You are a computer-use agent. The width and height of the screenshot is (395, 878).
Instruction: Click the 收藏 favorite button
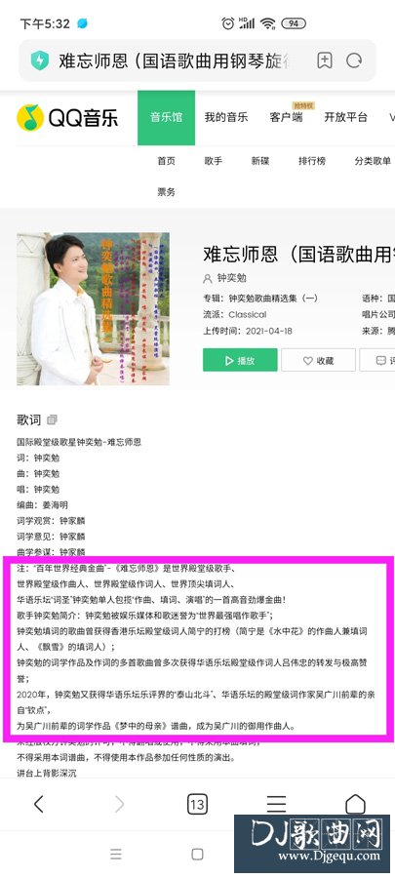click(x=318, y=360)
